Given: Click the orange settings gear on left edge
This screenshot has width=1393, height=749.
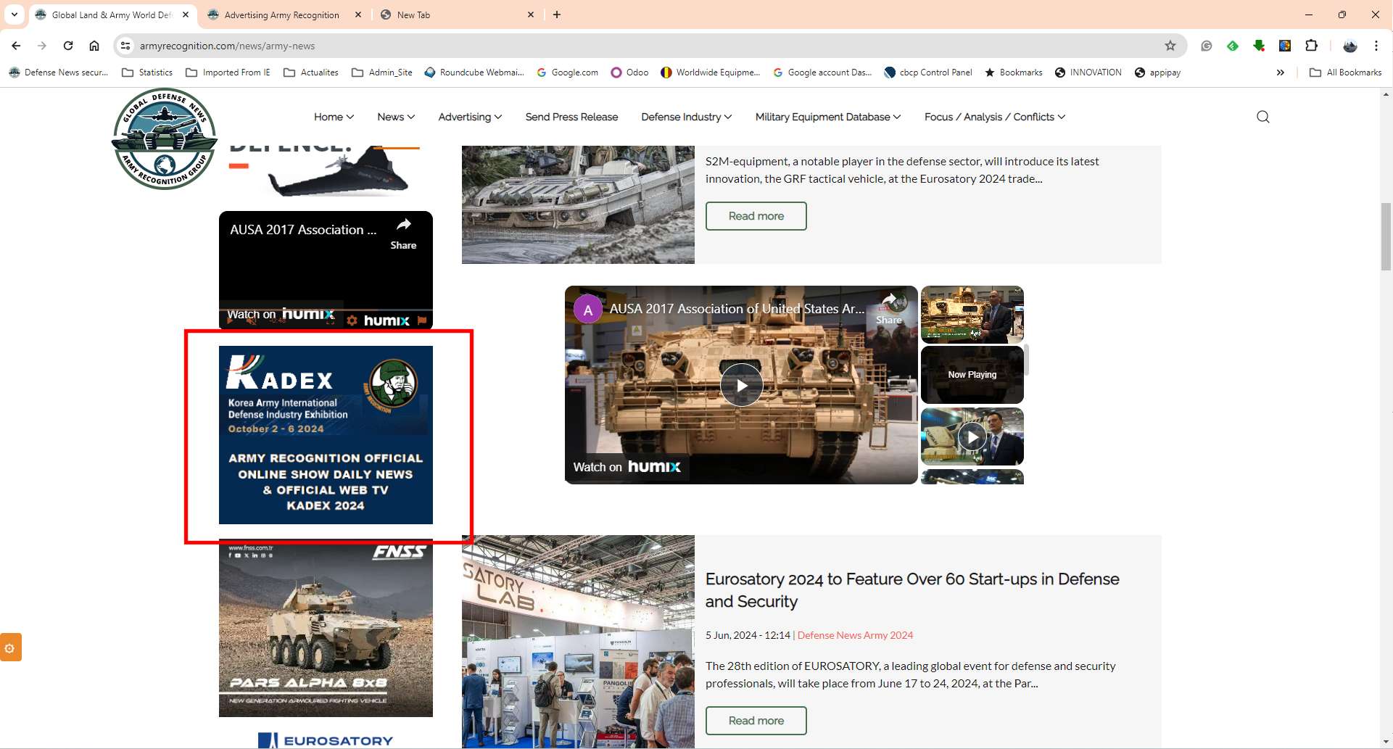Looking at the screenshot, I should click(10, 647).
